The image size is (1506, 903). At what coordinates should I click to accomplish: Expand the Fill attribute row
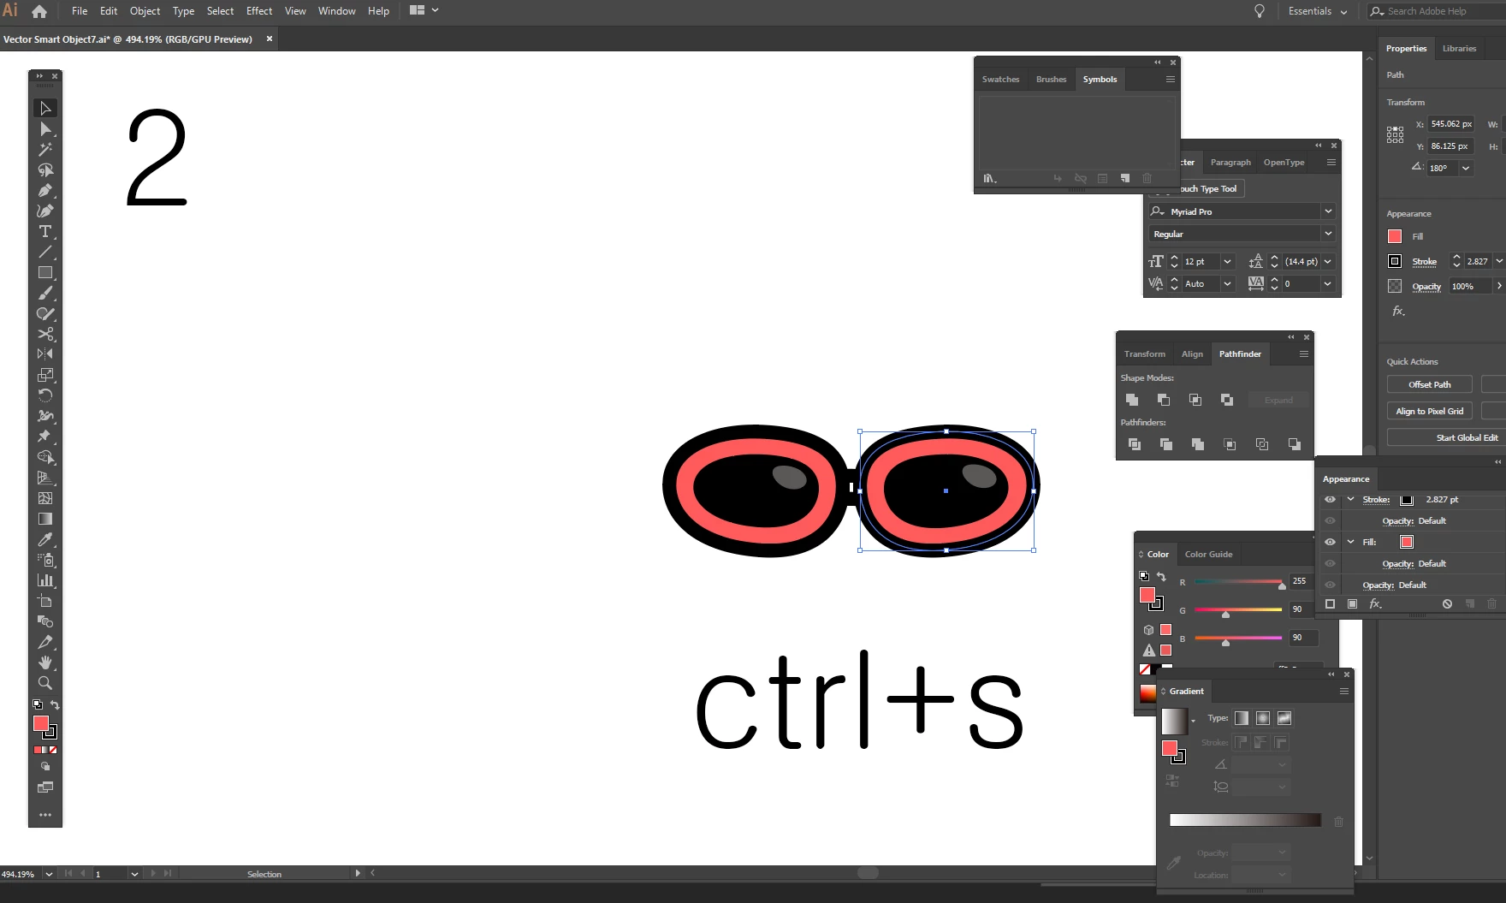pyautogui.click(x=1350, y=542)
